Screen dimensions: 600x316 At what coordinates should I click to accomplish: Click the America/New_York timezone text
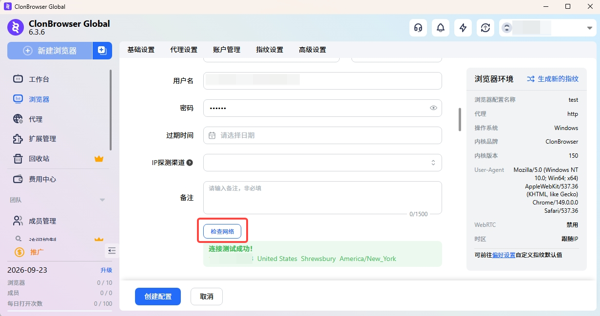368,259
